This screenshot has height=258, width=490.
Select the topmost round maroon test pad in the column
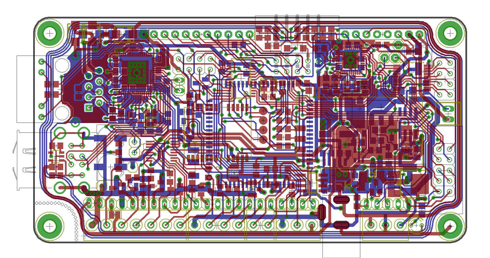(x=263, y=111)
